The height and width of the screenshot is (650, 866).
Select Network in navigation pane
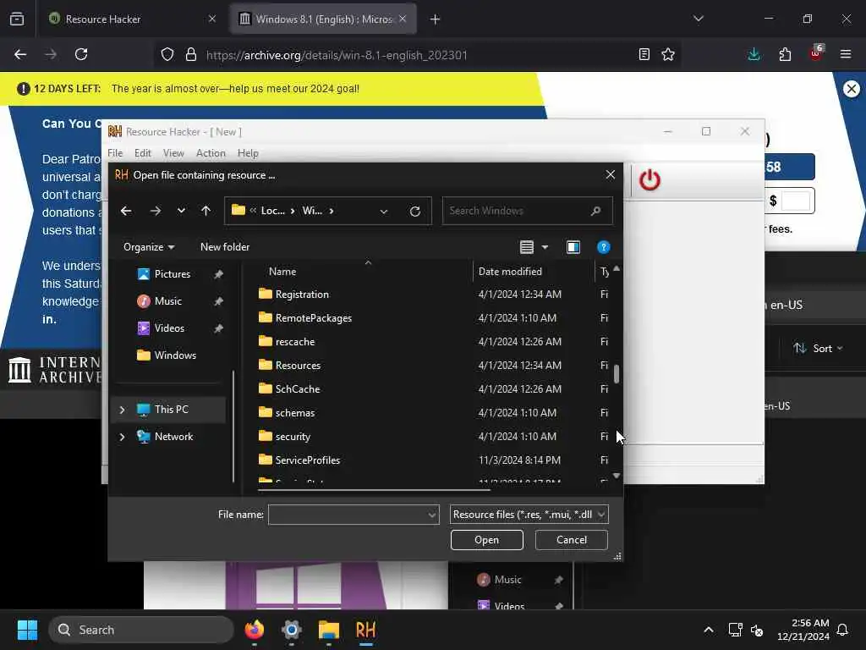point(173,437)
